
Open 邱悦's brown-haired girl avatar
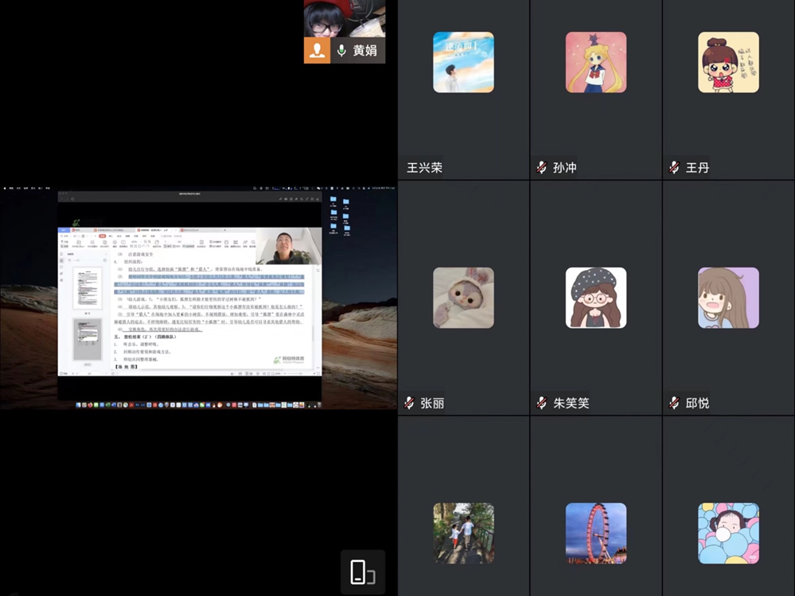pyautogui.click(x=728, y=298)
